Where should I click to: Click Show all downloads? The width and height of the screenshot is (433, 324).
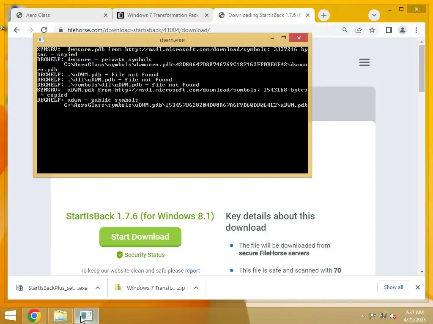click(x=394, y=287)
